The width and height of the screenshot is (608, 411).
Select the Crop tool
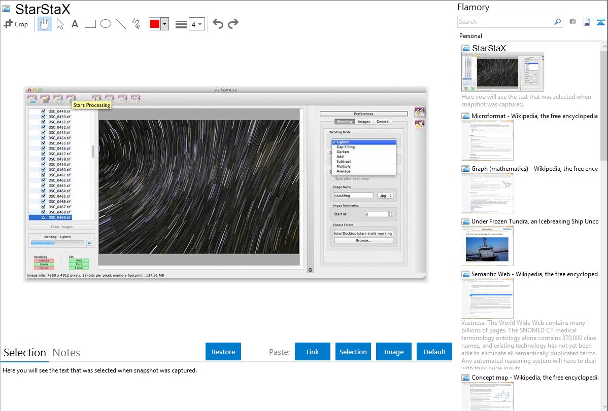tap(16, 24)
